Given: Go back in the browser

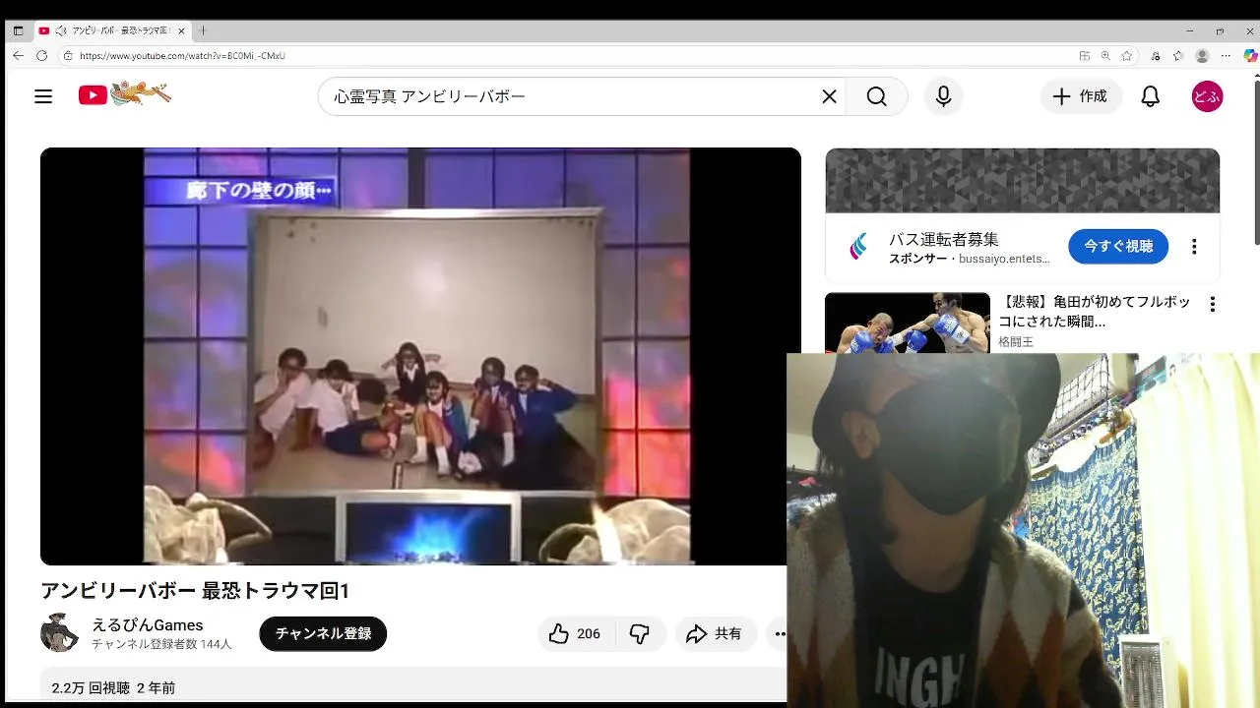Looking at the screenshot, I should coord(18,56).
